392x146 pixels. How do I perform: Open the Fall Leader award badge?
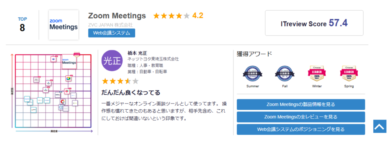tap(284, 74)
